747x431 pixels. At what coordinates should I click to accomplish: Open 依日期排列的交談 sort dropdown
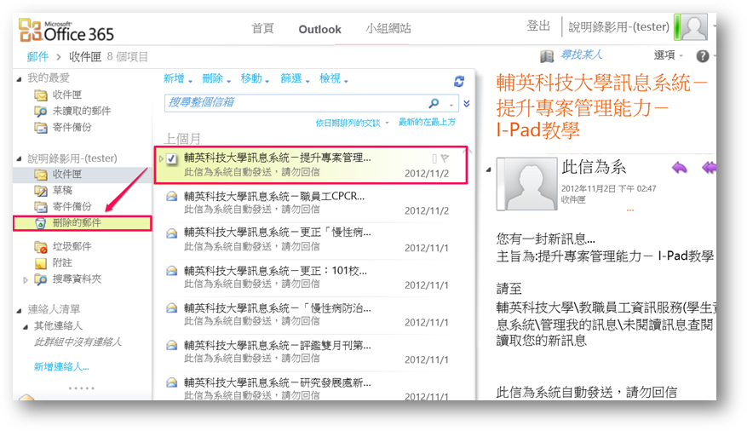click(x=352, y=123)
